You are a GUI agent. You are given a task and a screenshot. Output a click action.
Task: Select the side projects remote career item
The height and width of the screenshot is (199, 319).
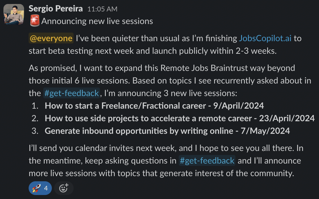[x=180, y=118]
